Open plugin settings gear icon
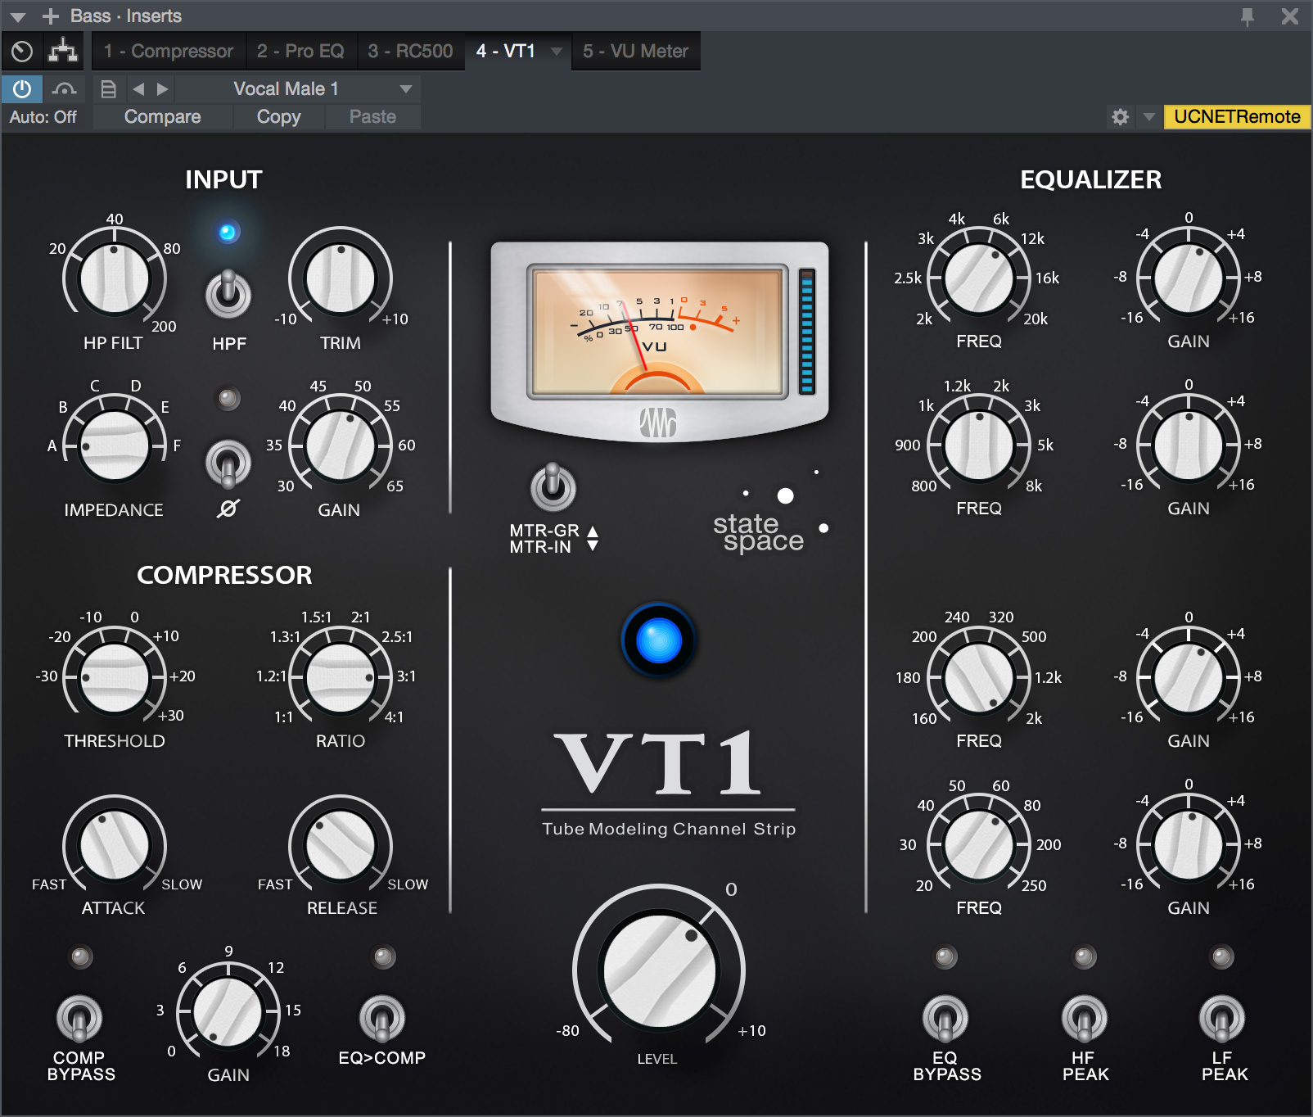 click(1120, 117)
